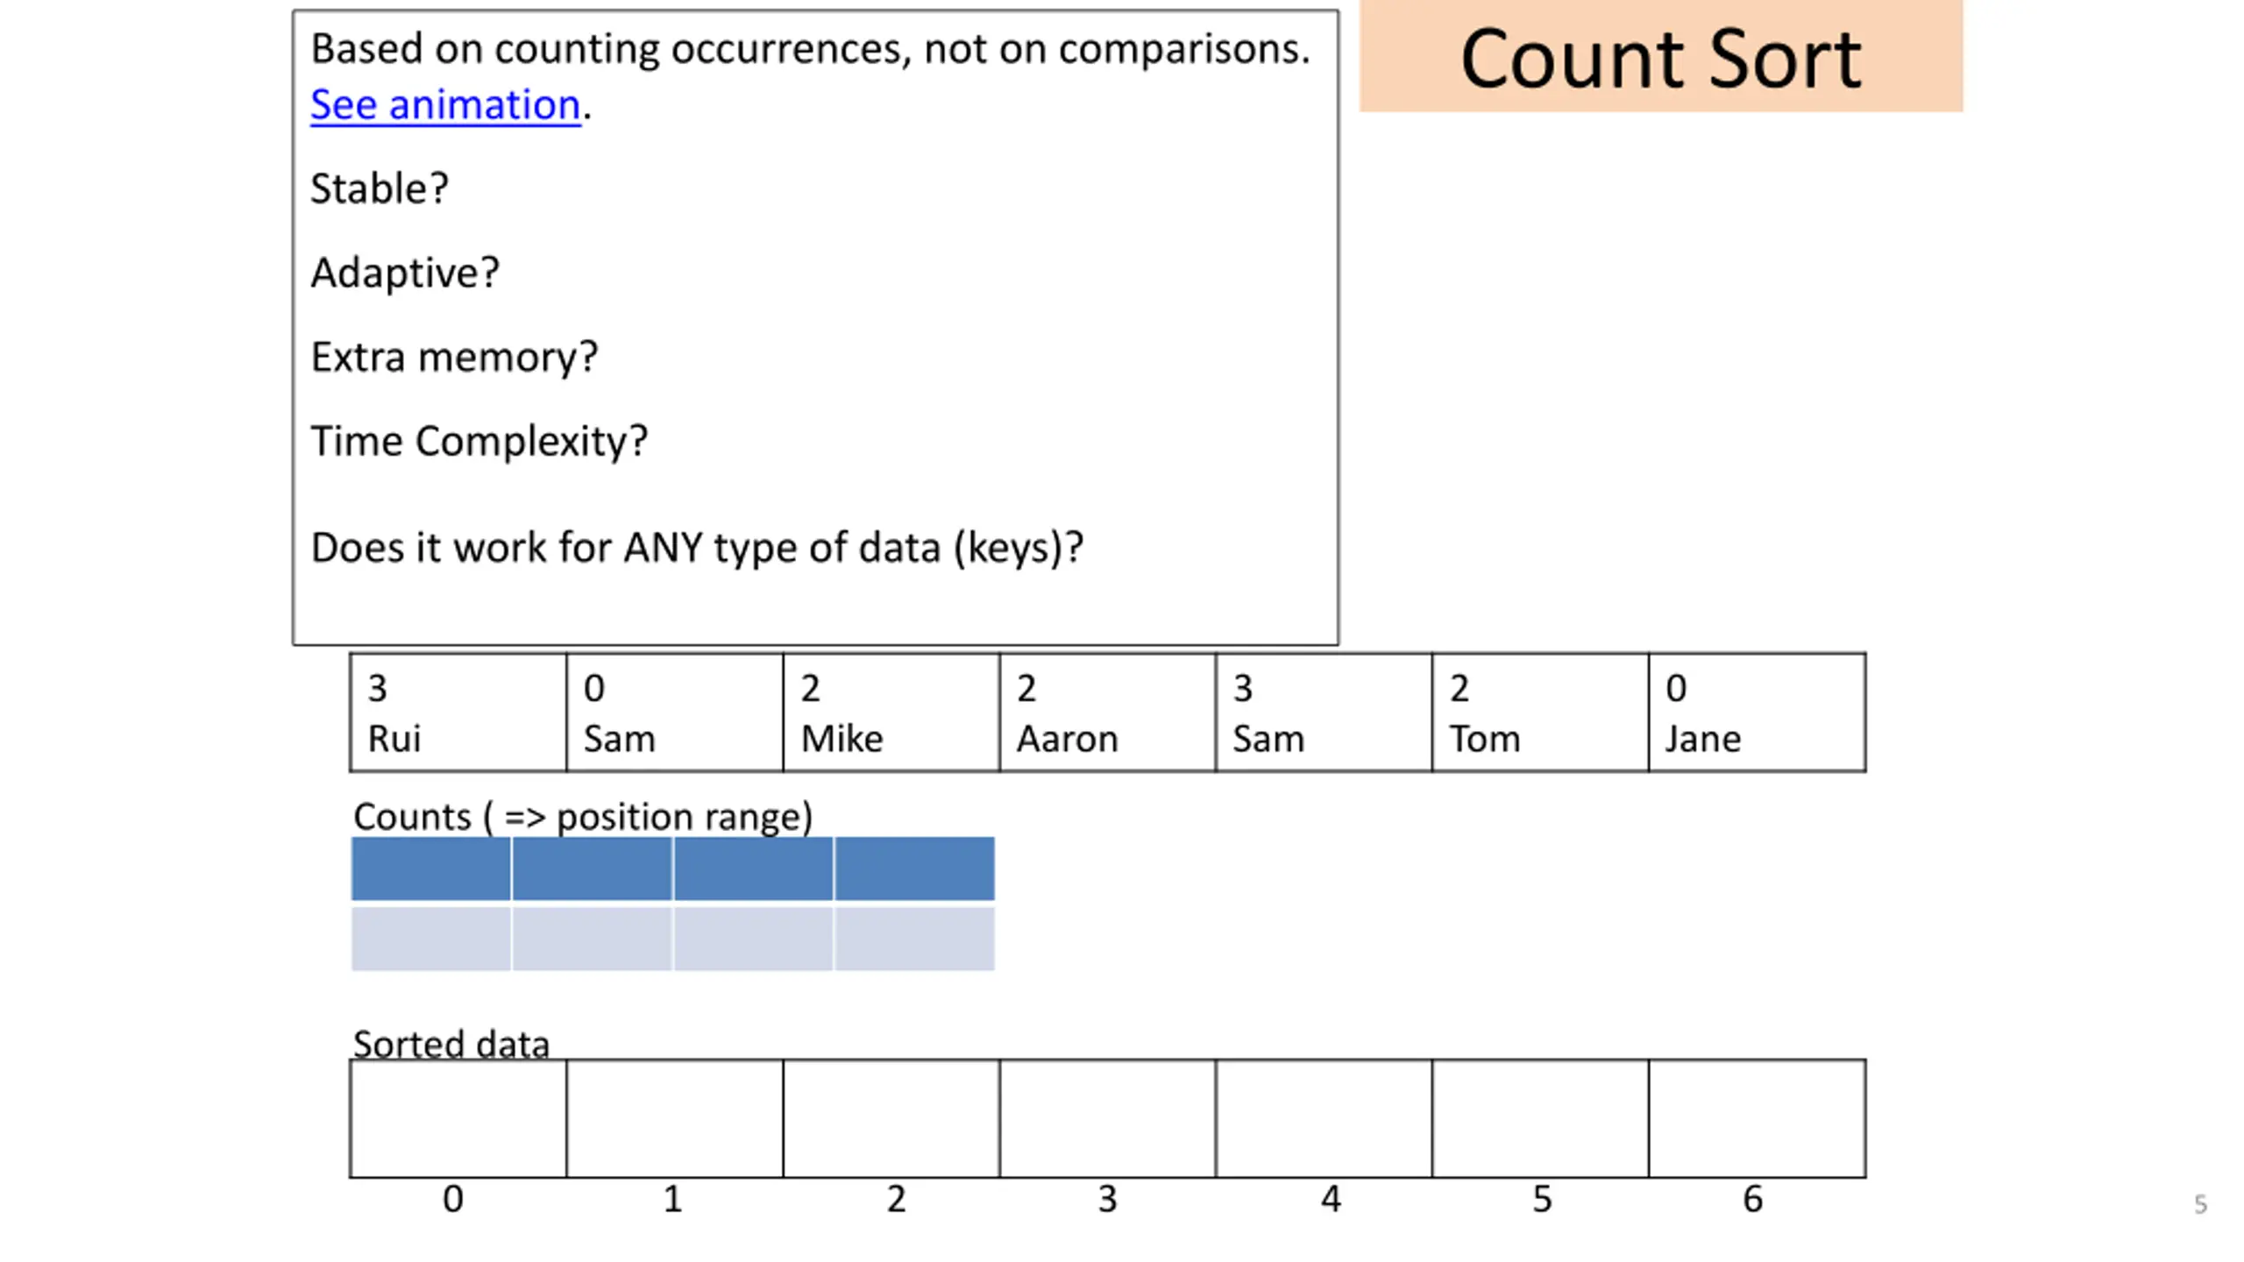Click sorted data slot above index 0

click(458, 1118)
